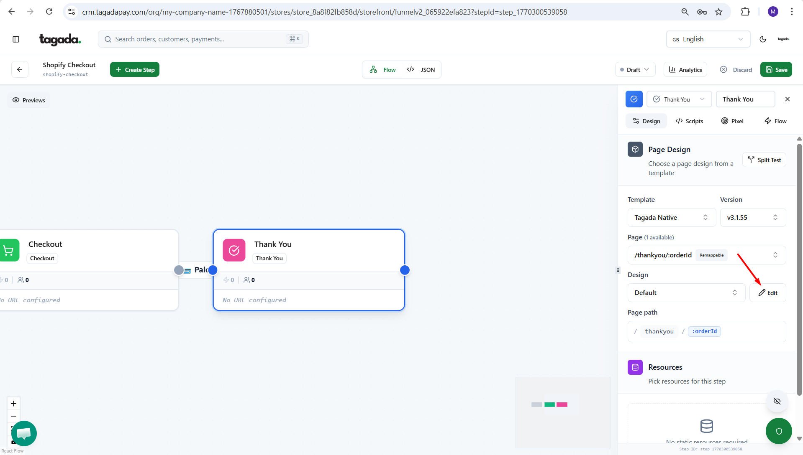This screenshot has width=803, height=455.
Task: Show Previews with the eye button
Action: pyautogui.click(x=28, y=100)
